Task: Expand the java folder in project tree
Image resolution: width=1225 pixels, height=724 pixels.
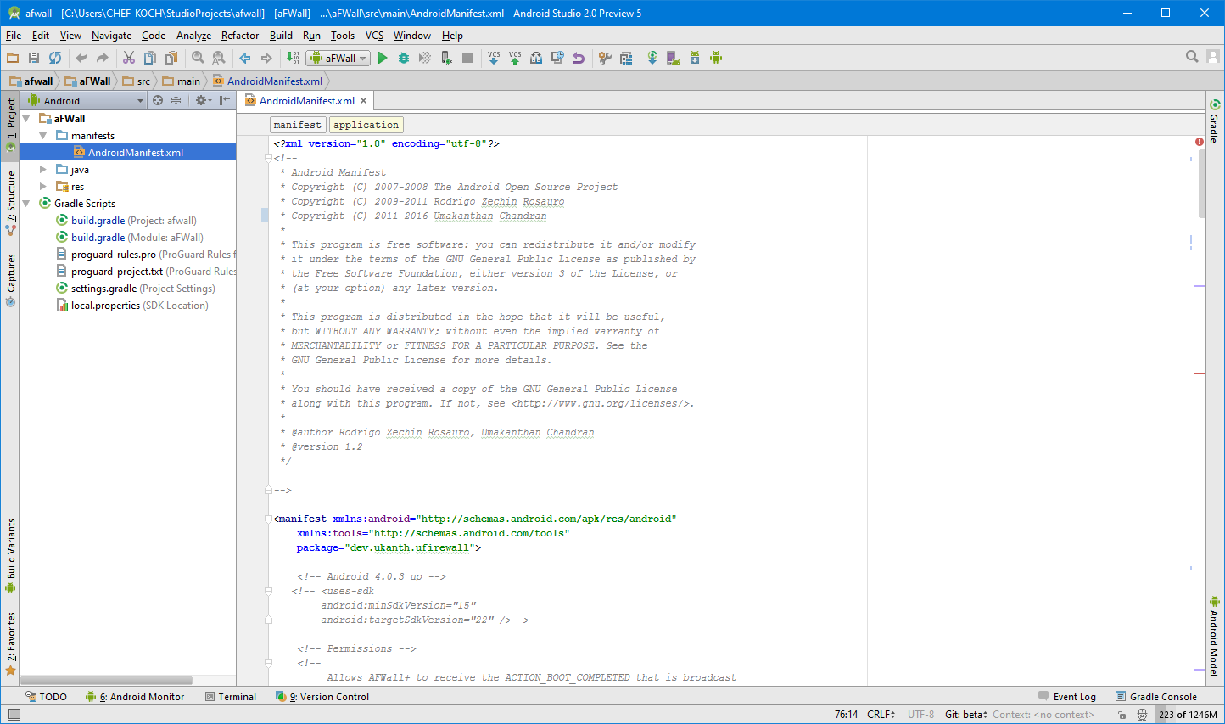Action: click(43, 169)
